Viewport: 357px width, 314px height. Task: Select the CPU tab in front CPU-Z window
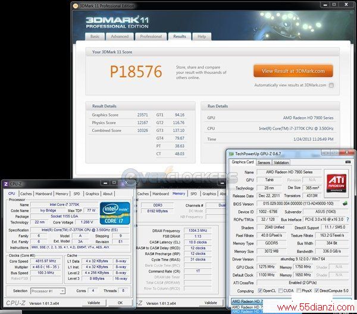coord(12,194)
